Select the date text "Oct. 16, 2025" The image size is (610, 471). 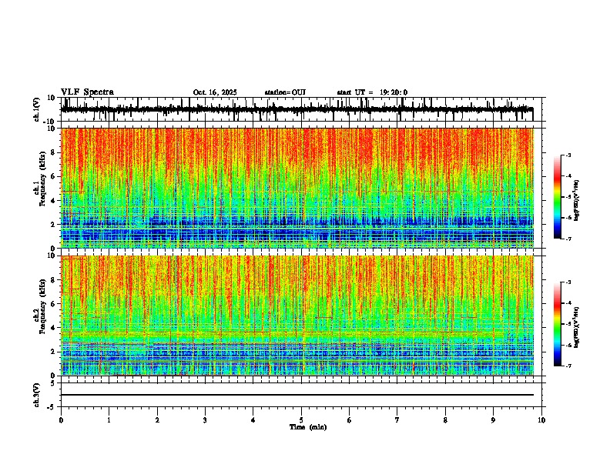point(215,92)
